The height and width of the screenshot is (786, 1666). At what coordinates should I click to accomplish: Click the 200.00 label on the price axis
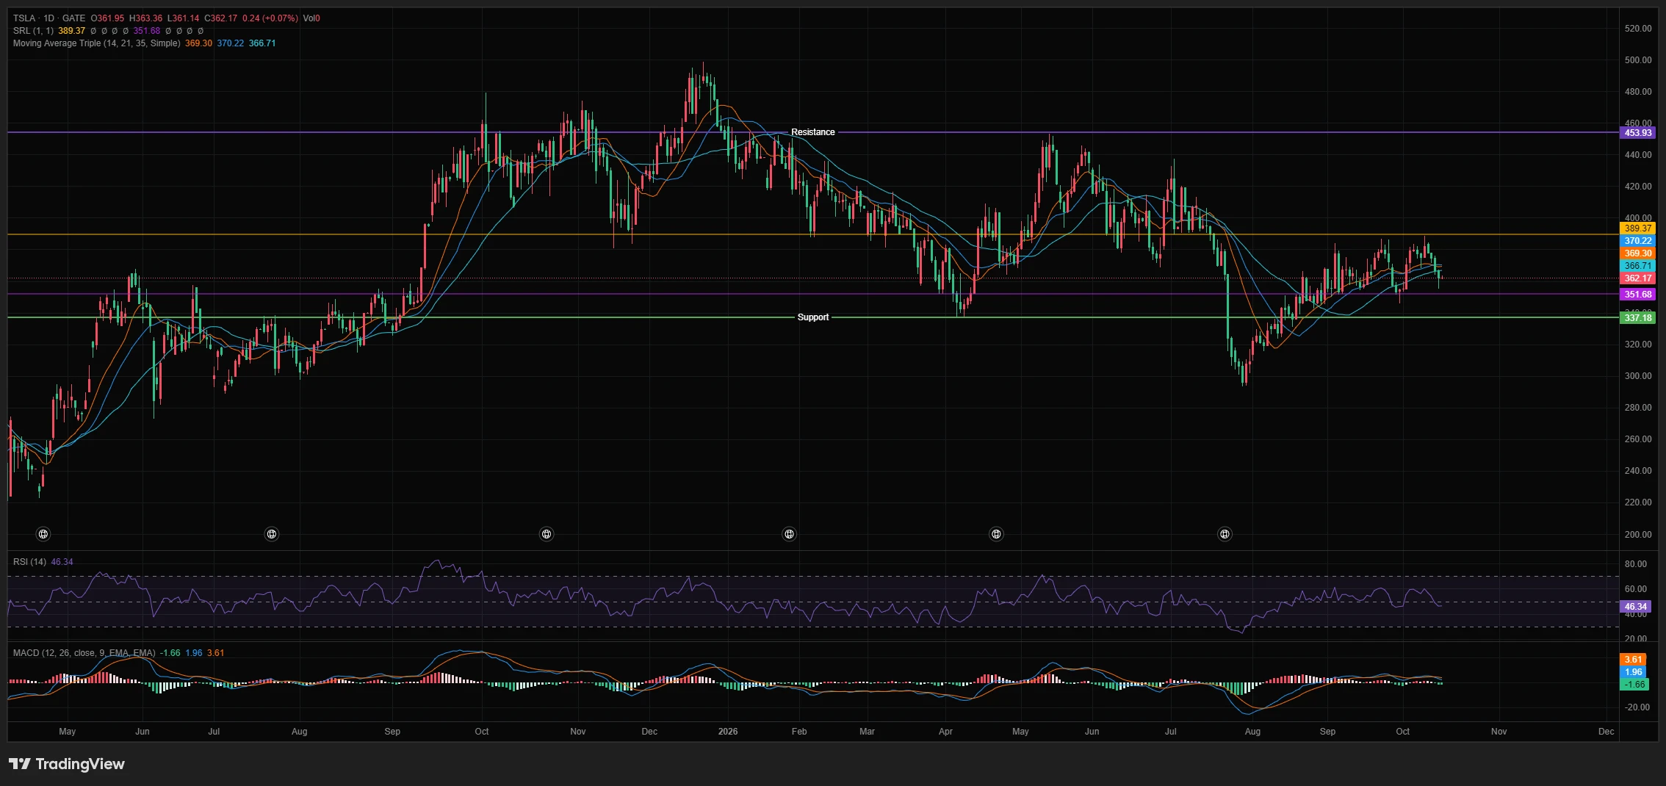(1638, 534)
